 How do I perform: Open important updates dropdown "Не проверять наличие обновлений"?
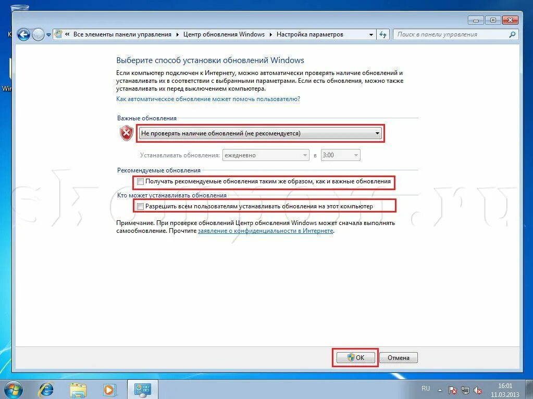(260, 133)
